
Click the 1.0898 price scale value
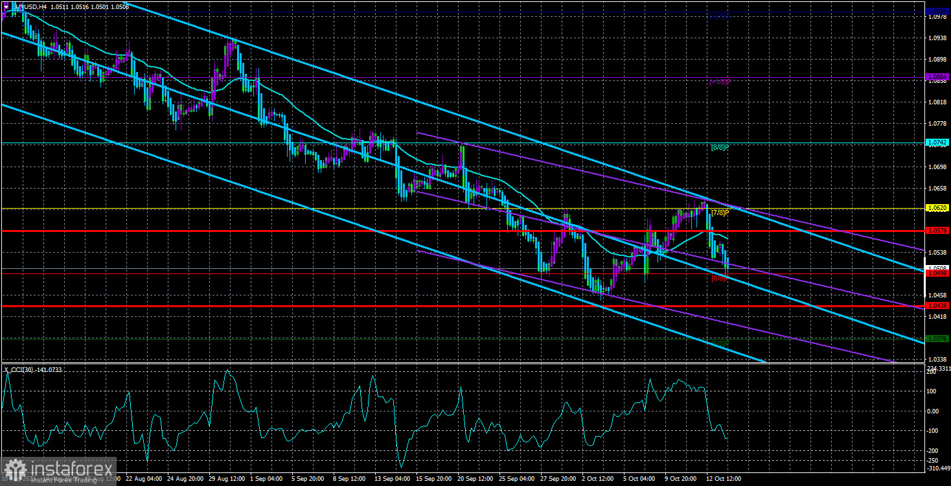click(x=938, y=60)
